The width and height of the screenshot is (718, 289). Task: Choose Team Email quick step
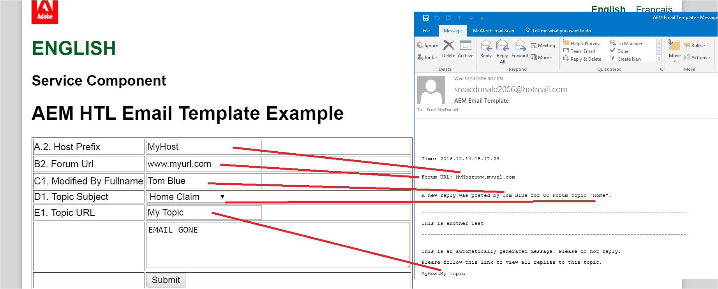(579, 51)
